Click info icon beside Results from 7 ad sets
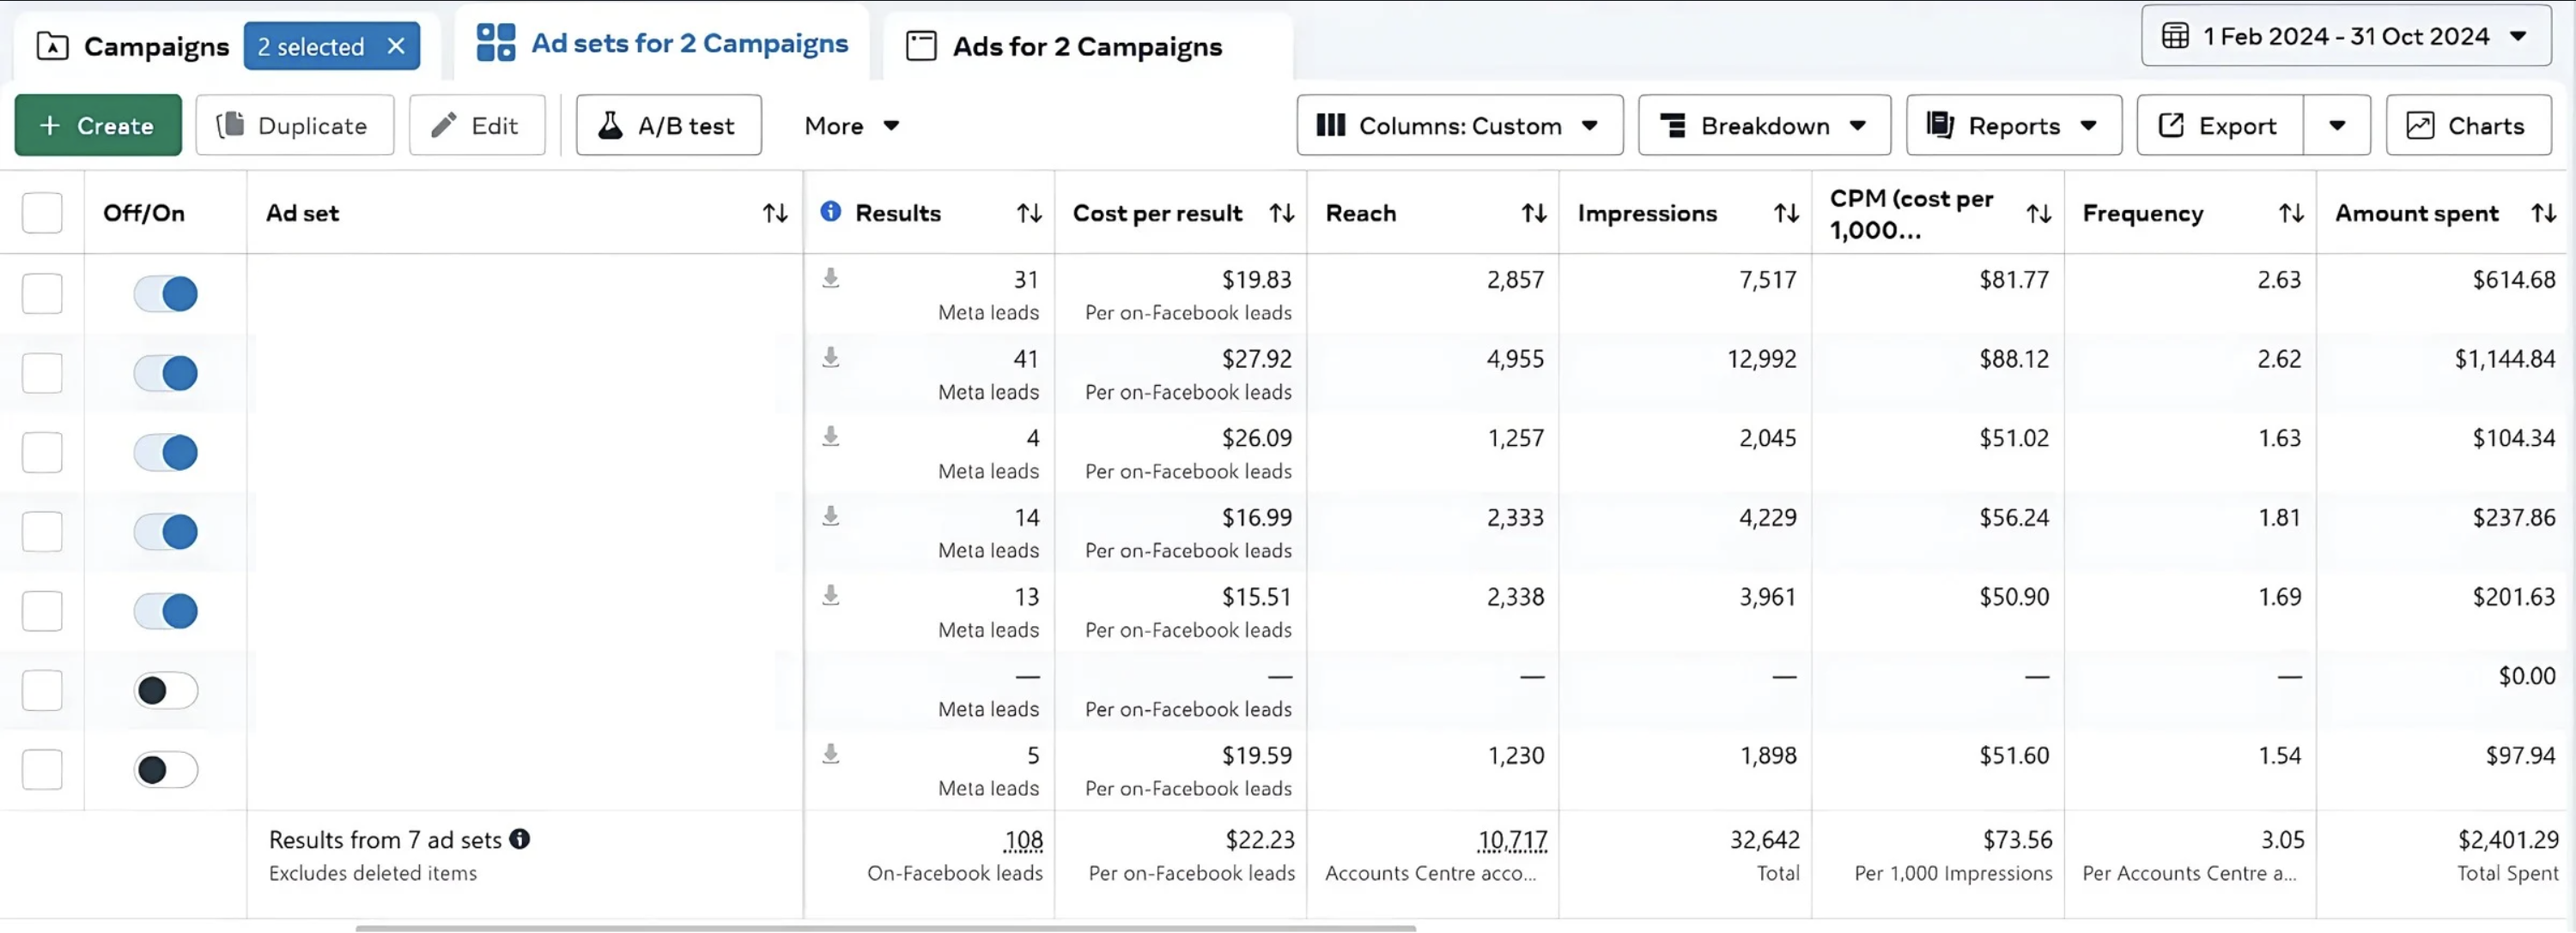Viewport: 2576px width, 933px height. coord(519,840)
